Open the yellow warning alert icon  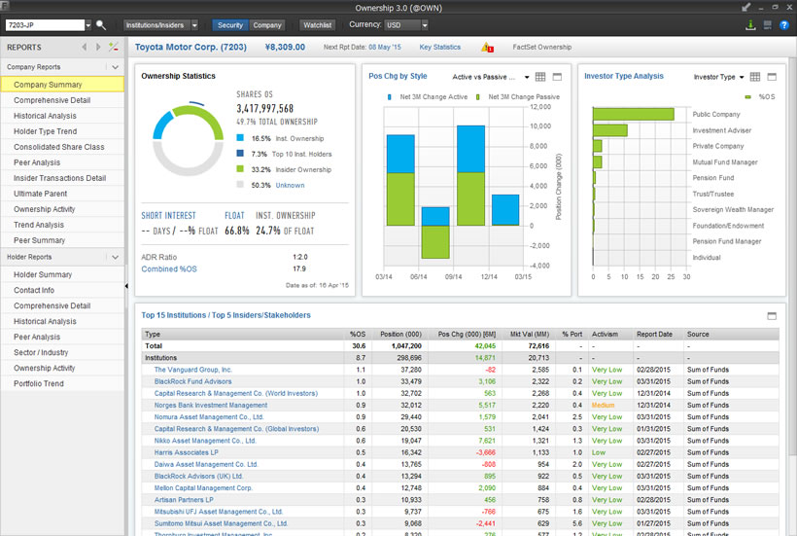(487, 48)
